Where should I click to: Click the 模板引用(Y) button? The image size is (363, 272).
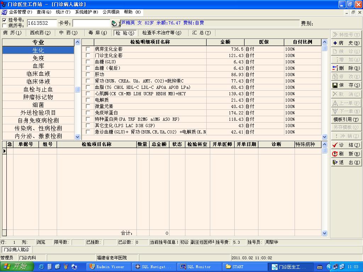(346, 120)
